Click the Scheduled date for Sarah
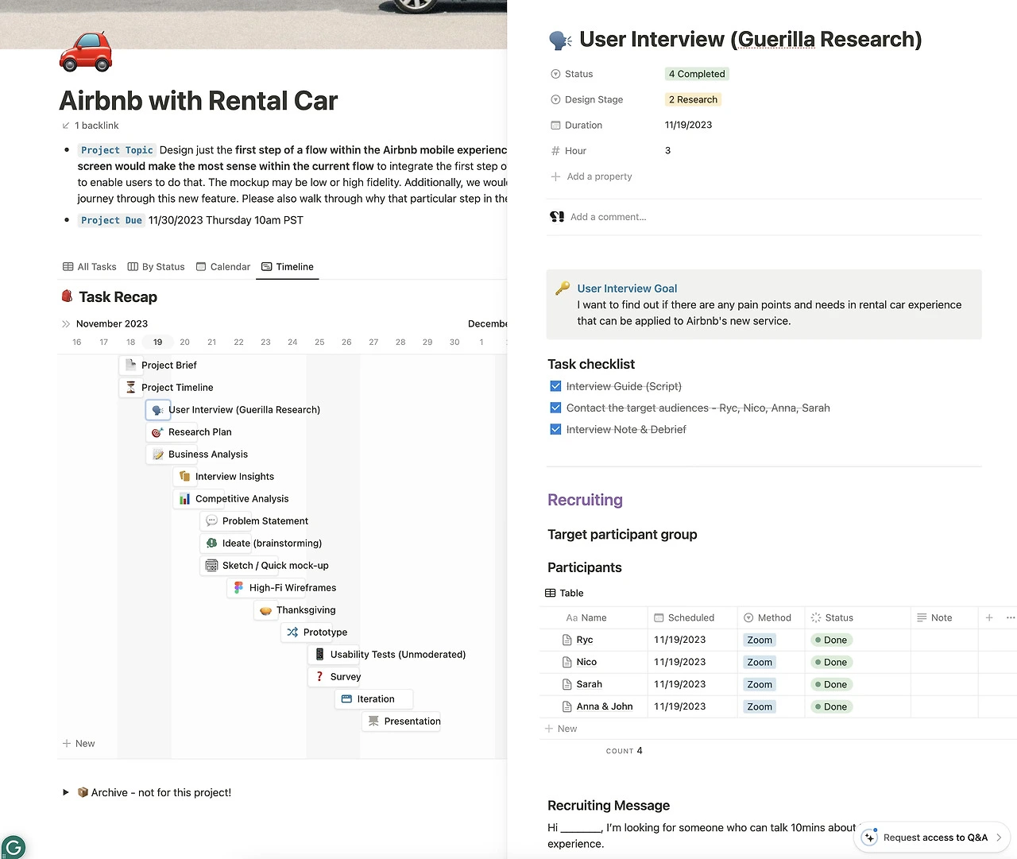The image size is (1017, 859). click(680, 684)
